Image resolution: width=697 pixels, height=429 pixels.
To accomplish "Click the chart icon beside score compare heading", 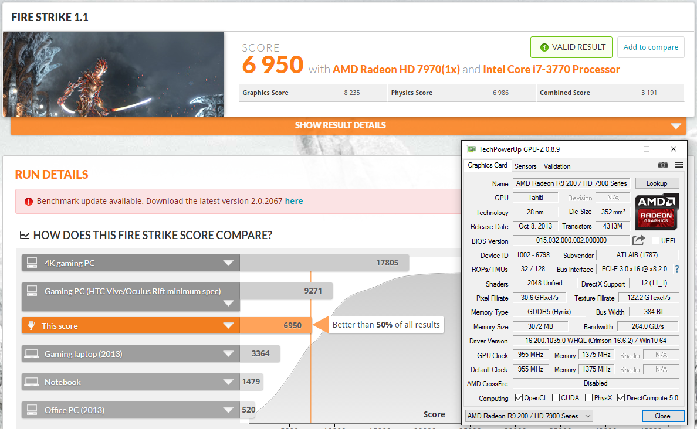I will tap(25, 236).
